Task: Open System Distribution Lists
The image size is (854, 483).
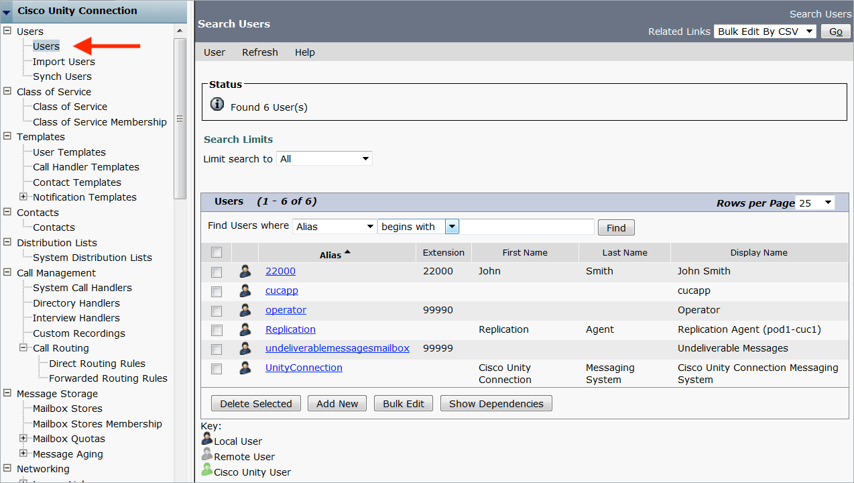Action: (x=93, y=258)
